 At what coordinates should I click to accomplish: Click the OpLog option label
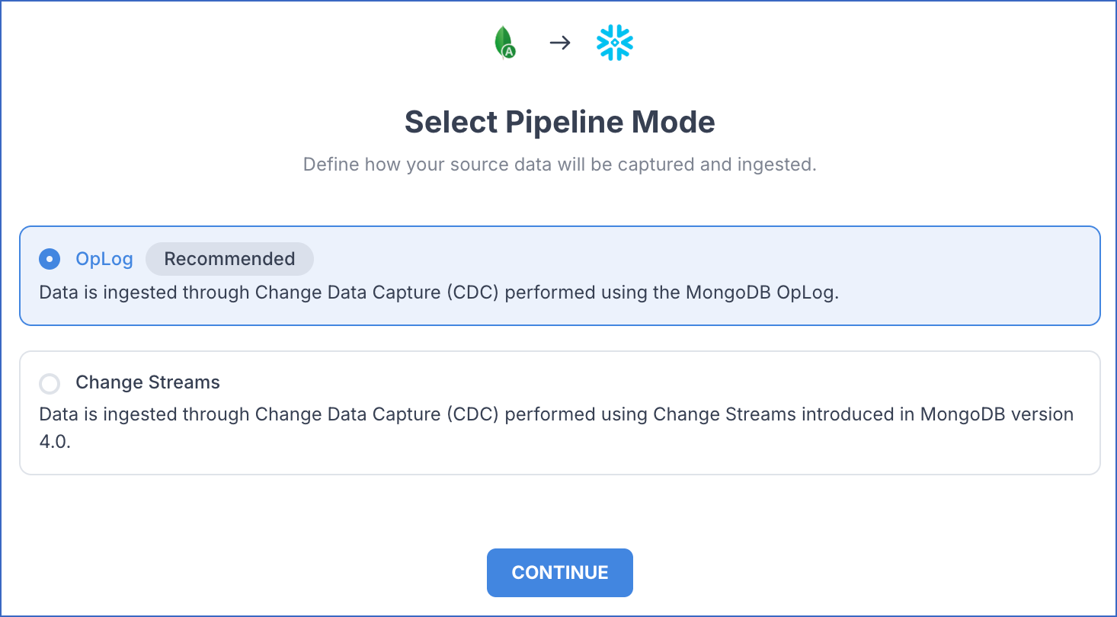click(x=104, y=259)
